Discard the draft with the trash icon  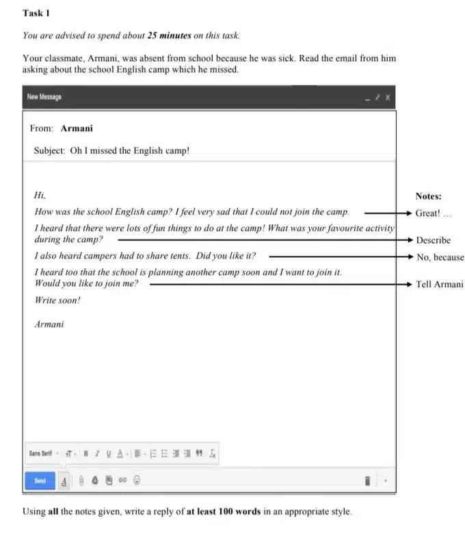pyautogui.click(x=367, y=482)
